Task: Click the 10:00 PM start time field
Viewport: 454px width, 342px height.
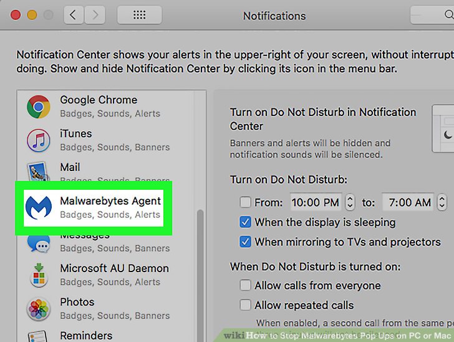Action: point(316,202)
